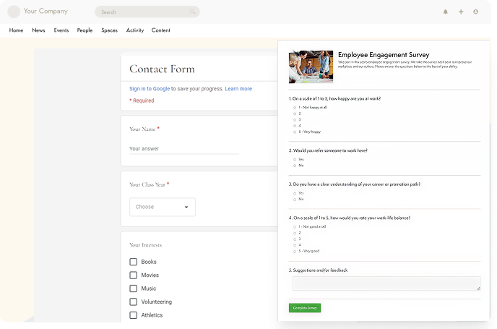497x329 pixels.
Task: Click the search magnifier icon
Action: 192,12
